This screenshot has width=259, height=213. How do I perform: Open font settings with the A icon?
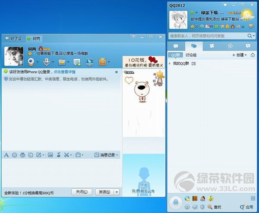(x=6, y=155)
